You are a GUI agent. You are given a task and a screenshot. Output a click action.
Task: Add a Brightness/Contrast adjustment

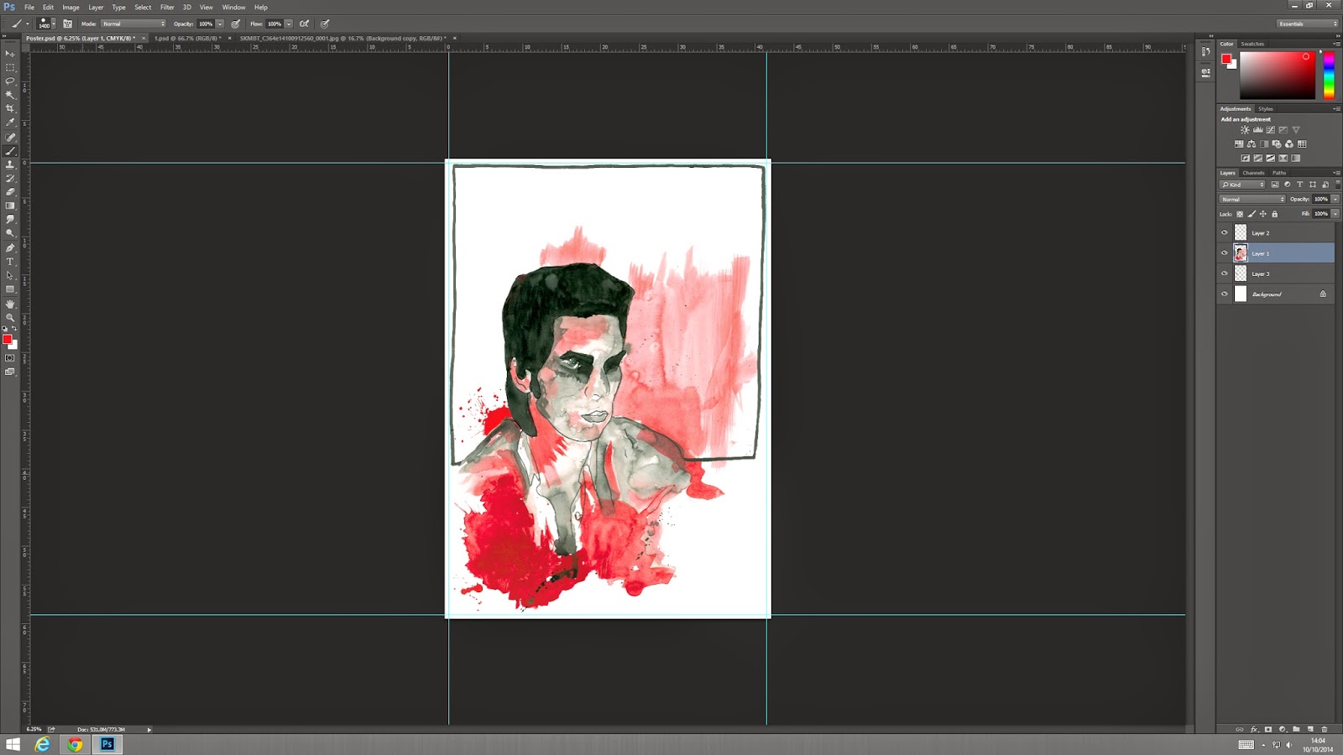pyautogui.click(x=1245, y=130)
